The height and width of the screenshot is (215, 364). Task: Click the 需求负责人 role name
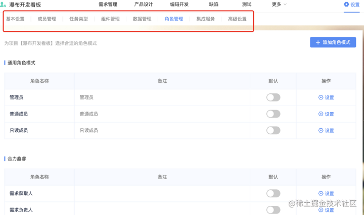[x=21, y=210]
